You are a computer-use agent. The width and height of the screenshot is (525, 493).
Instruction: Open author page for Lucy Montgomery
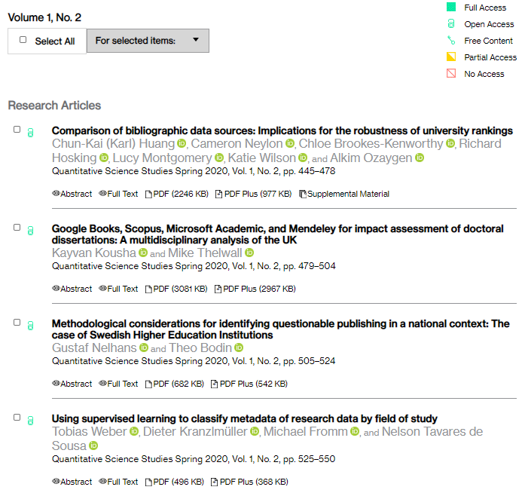163,158
